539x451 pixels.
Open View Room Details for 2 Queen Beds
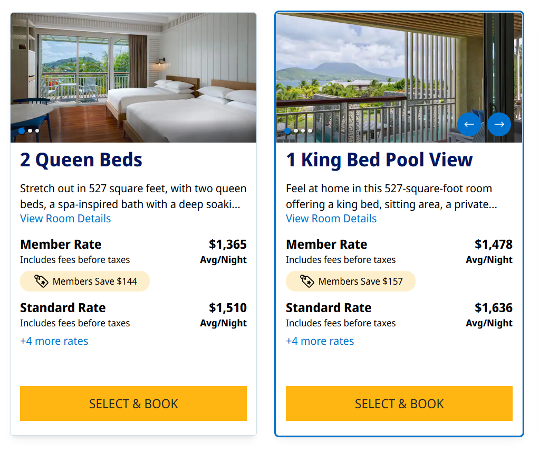(x=65, y=219)
